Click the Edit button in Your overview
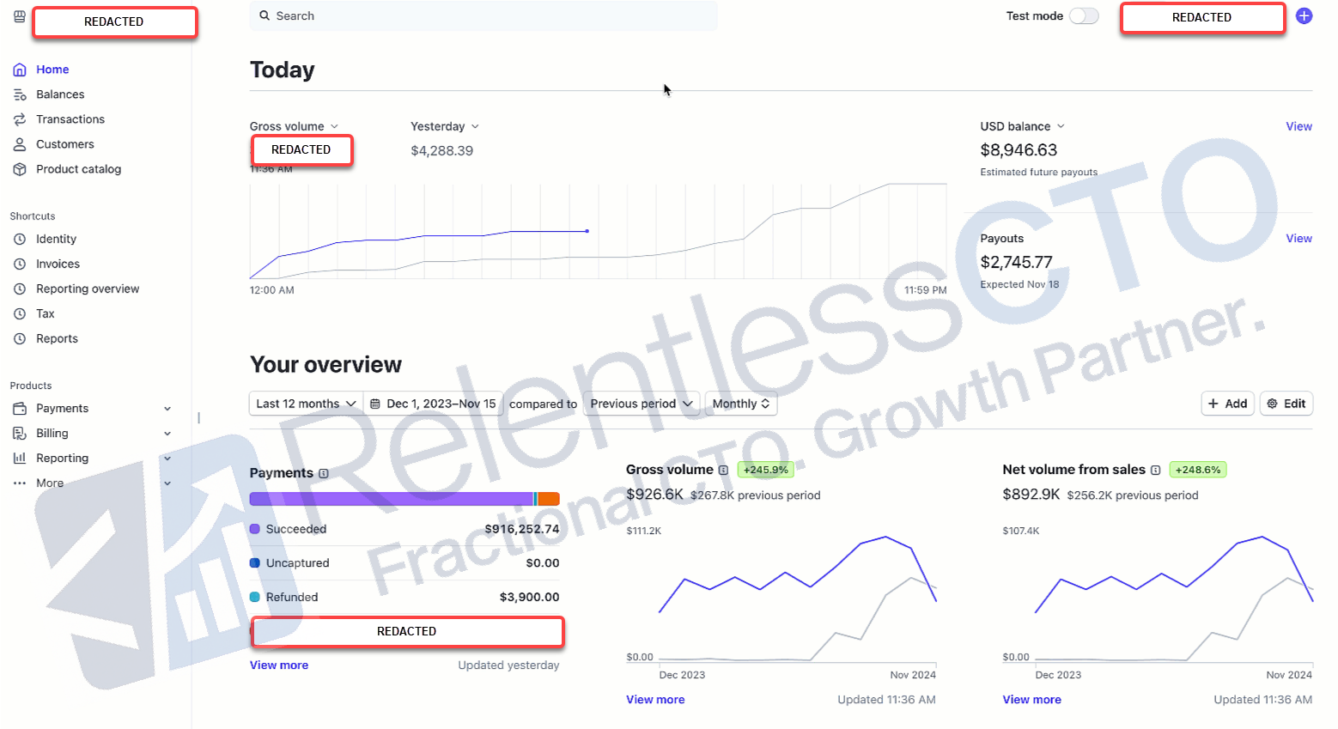The image size is (1338, 729). tap(1286, 403)
